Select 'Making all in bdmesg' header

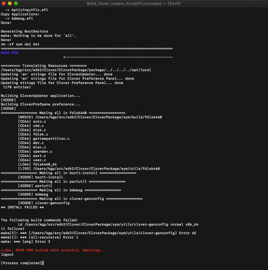[x=61, y=190]
